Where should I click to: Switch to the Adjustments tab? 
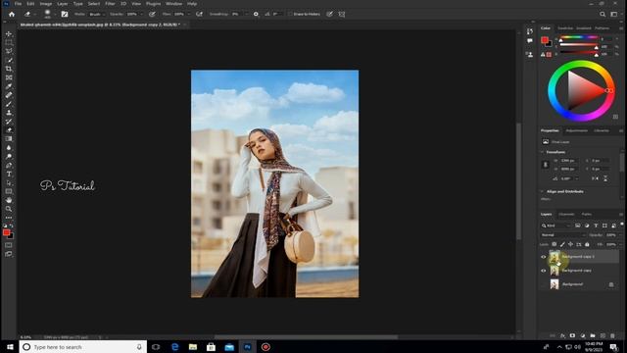click(x=577, y=130)
